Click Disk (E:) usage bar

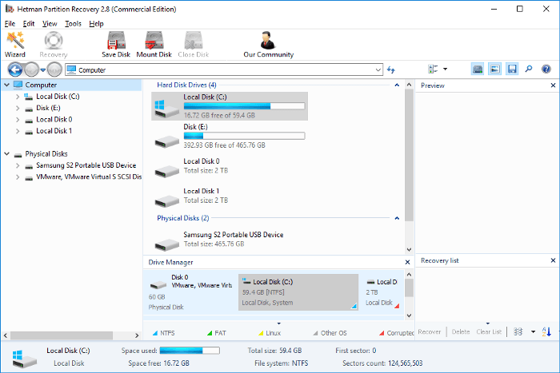(244, 136)
